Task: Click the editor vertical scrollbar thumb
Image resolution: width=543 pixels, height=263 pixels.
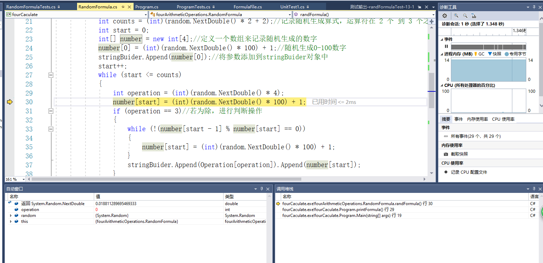Action: click(x=431, y=90)
